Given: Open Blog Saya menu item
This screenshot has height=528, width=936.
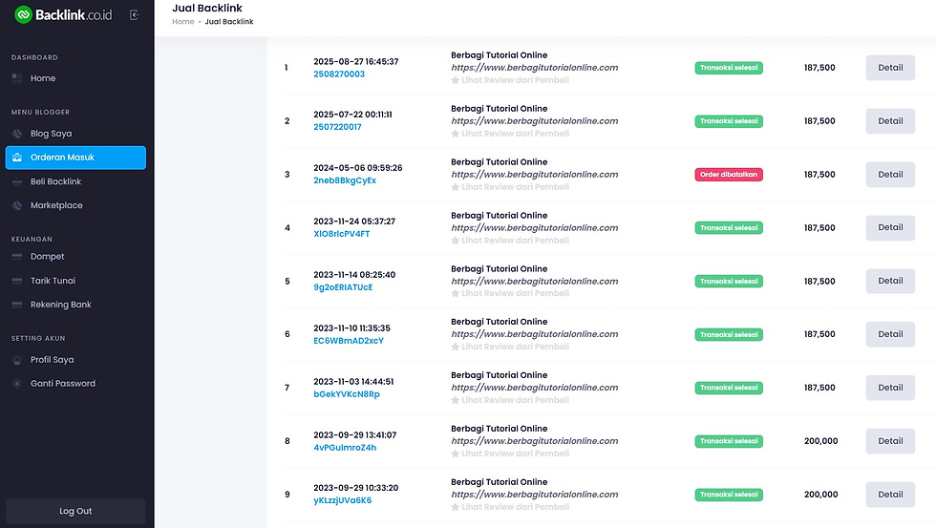Looking at the screenshot, I should click(x=75, y=134).
